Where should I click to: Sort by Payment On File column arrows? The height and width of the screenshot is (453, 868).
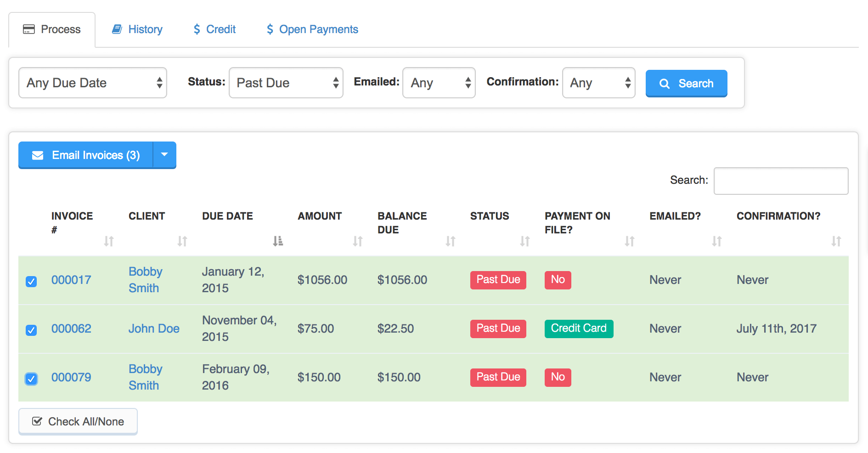click(630, 241)
